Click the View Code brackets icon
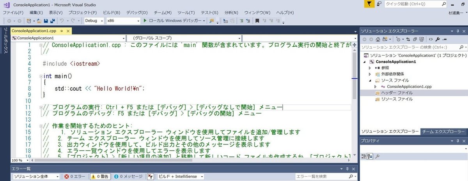Viewport: 468px width, 181px height. [x=431, y=39]
